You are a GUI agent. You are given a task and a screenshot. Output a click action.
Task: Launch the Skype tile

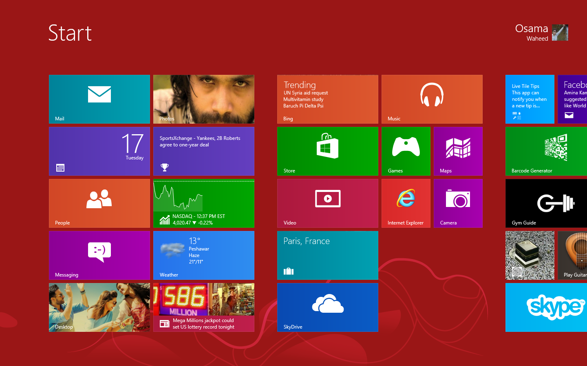(x=546, y=307)
